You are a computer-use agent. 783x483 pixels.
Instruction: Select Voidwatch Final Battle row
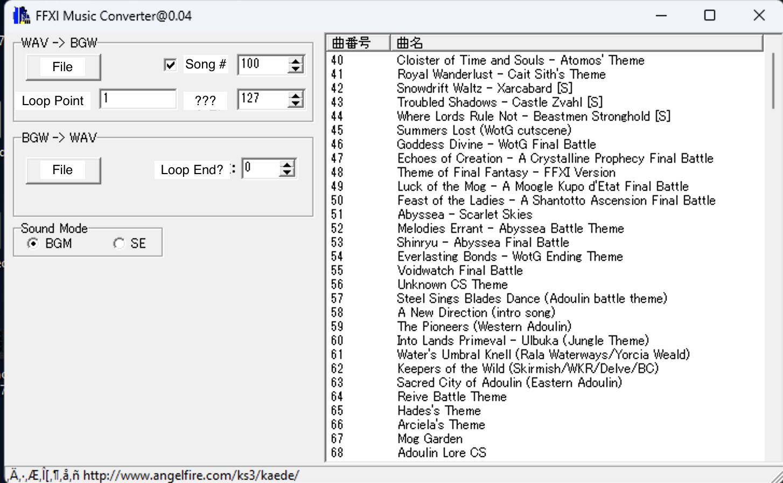point(546,271)
